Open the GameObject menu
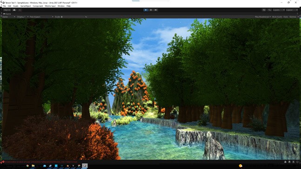301x169 pixels. click(x=26, y=6)
